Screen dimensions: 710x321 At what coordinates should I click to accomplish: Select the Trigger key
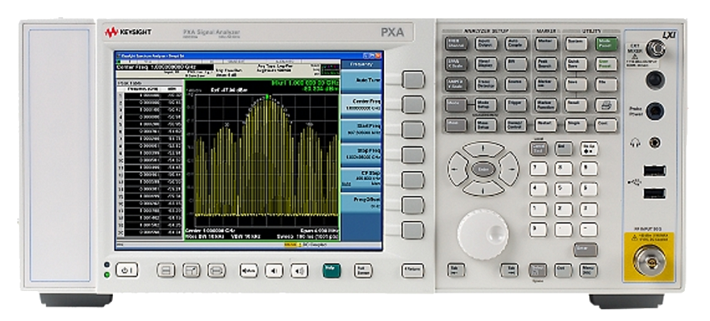[x=516, y=105]
